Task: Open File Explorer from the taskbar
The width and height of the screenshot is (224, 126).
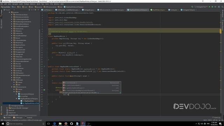Action: click(60, 124)
